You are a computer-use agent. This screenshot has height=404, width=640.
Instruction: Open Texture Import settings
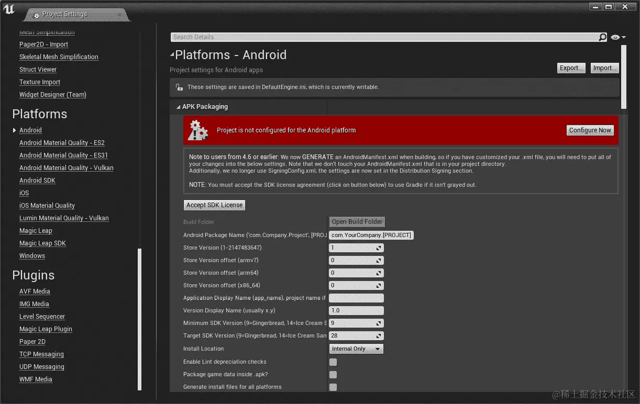click(40, 82)
